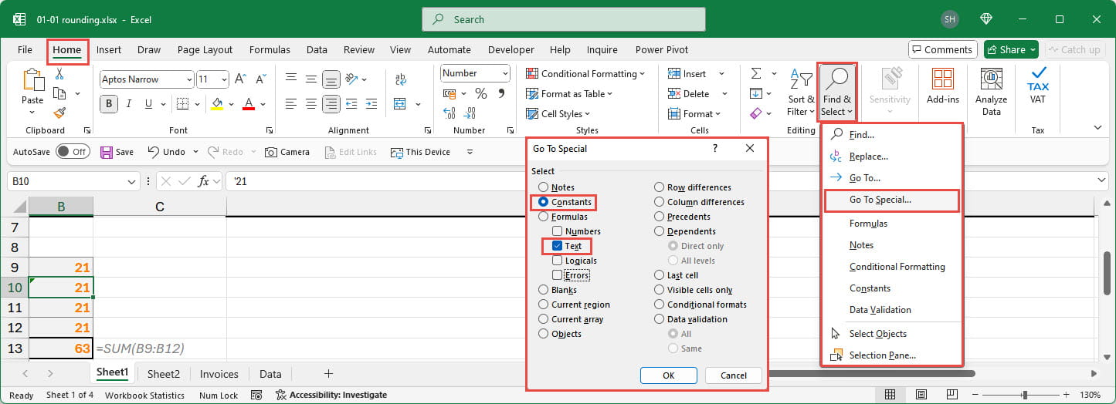This screenshot has width=1116, height=404.
Task: Click the Percent Style icon
Action: click(480, 93)
